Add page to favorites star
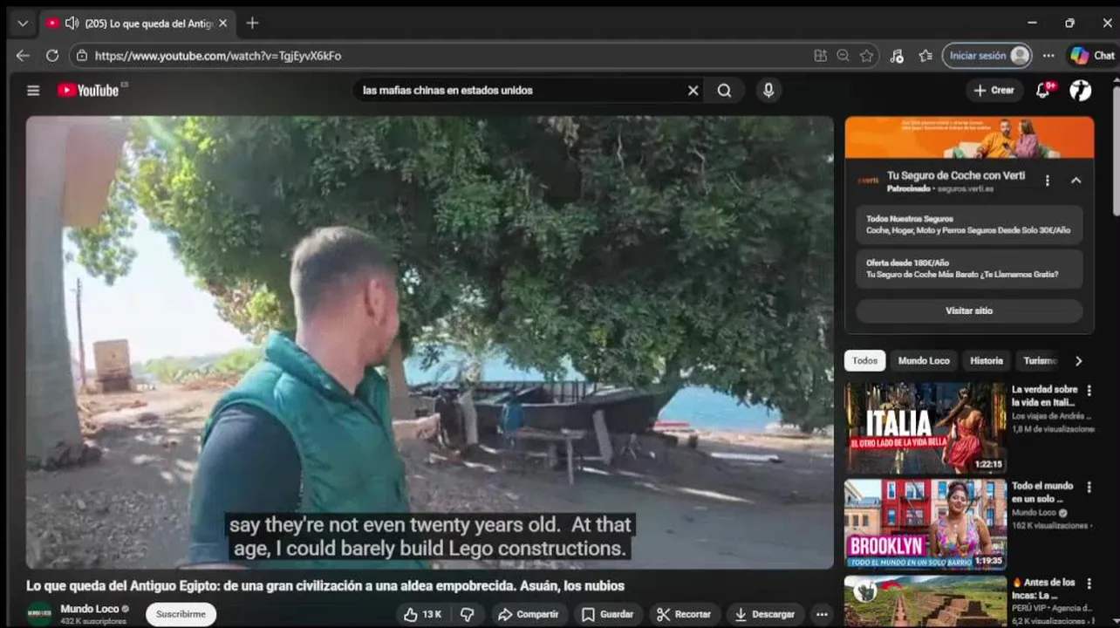1120x628 pixels. coord(866,56)
